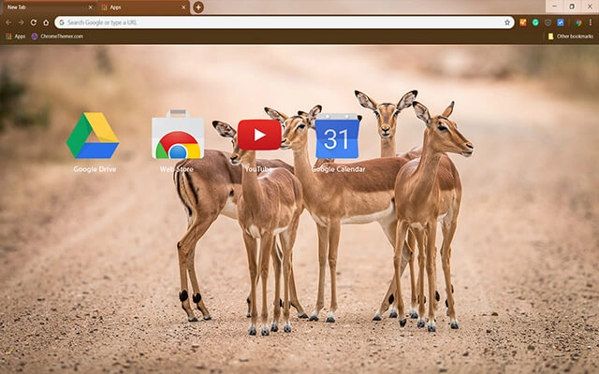Viewport: 599px width, 374px height.
Task: Go to the home page icon
Action: (46, 22)
